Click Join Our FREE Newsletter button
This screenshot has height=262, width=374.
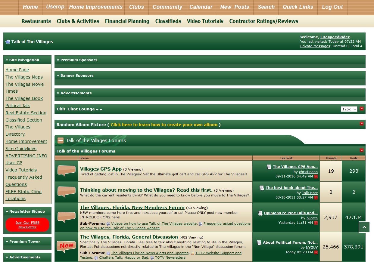coord(27,225)
